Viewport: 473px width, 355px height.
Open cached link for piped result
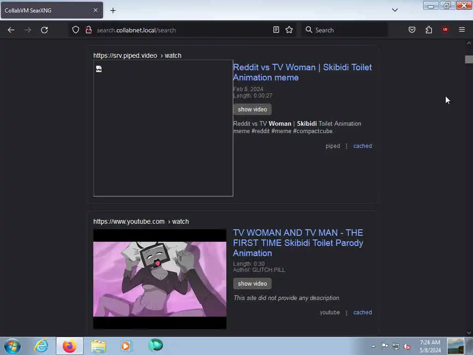coord(363,146)
